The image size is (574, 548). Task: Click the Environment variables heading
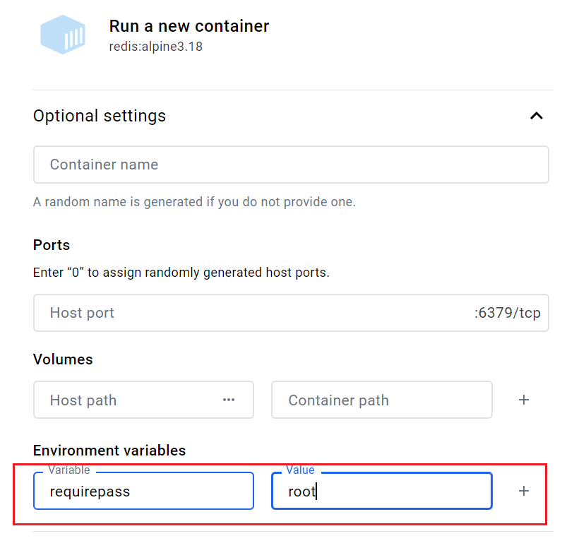coord(109,451)
